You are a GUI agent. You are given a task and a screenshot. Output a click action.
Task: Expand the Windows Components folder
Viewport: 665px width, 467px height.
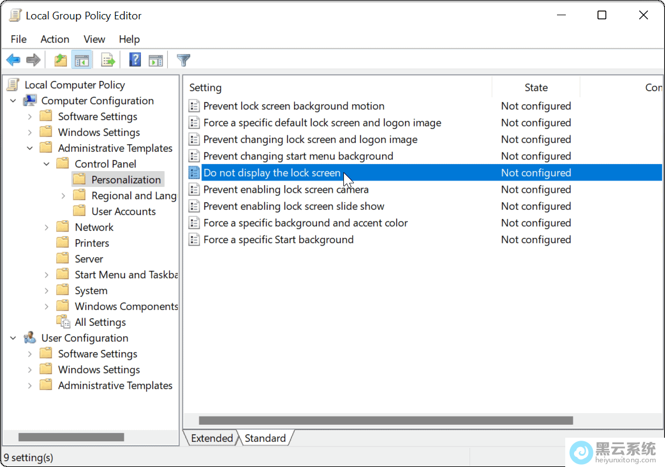(47, 306)
